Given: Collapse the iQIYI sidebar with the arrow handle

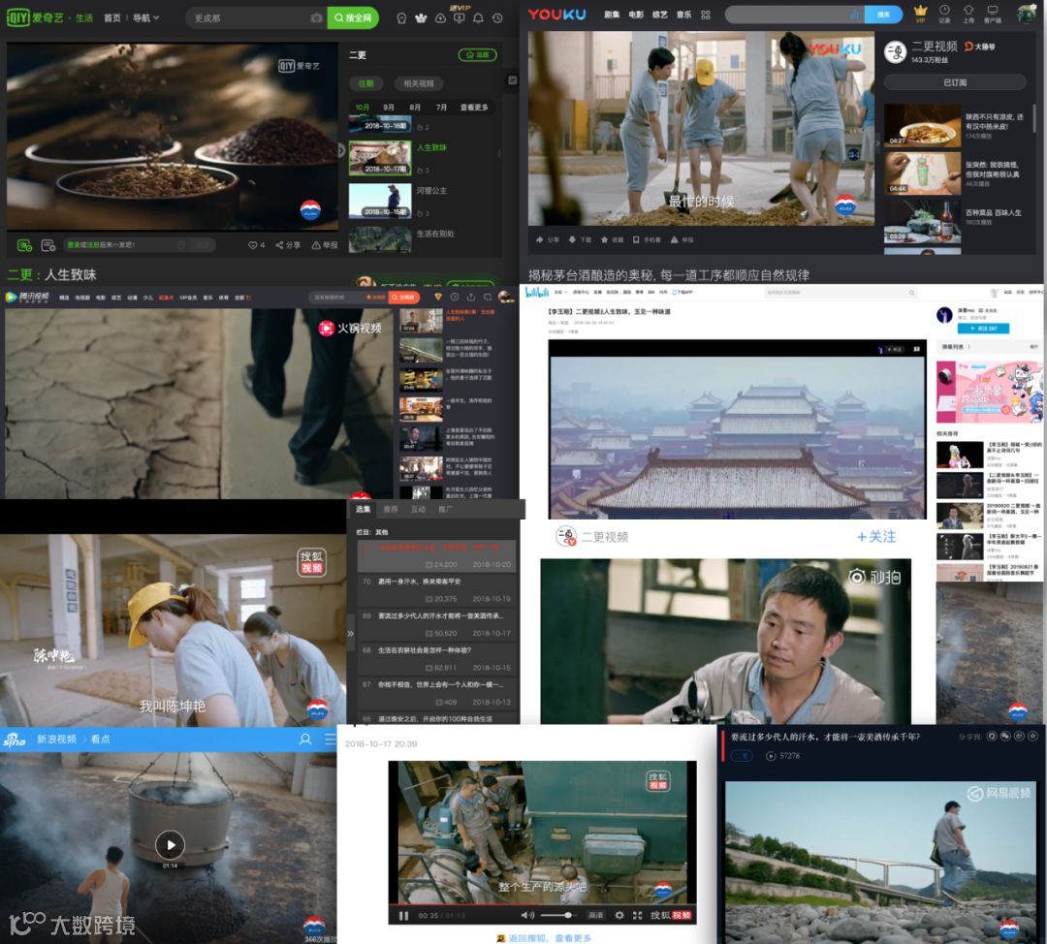Looking at the screenshot, I should pos(341,151).
